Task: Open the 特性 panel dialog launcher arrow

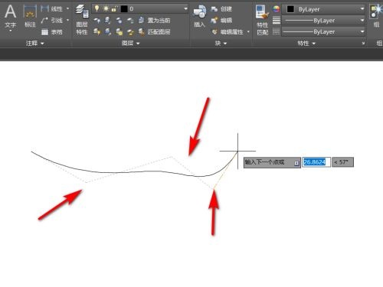Action: (363, 44)
